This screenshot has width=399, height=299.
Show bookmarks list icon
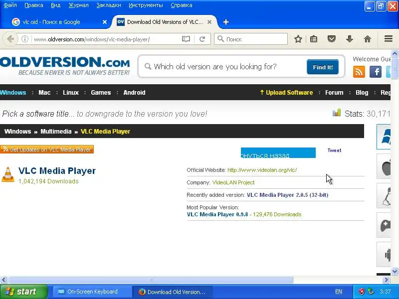click(314, 39)
